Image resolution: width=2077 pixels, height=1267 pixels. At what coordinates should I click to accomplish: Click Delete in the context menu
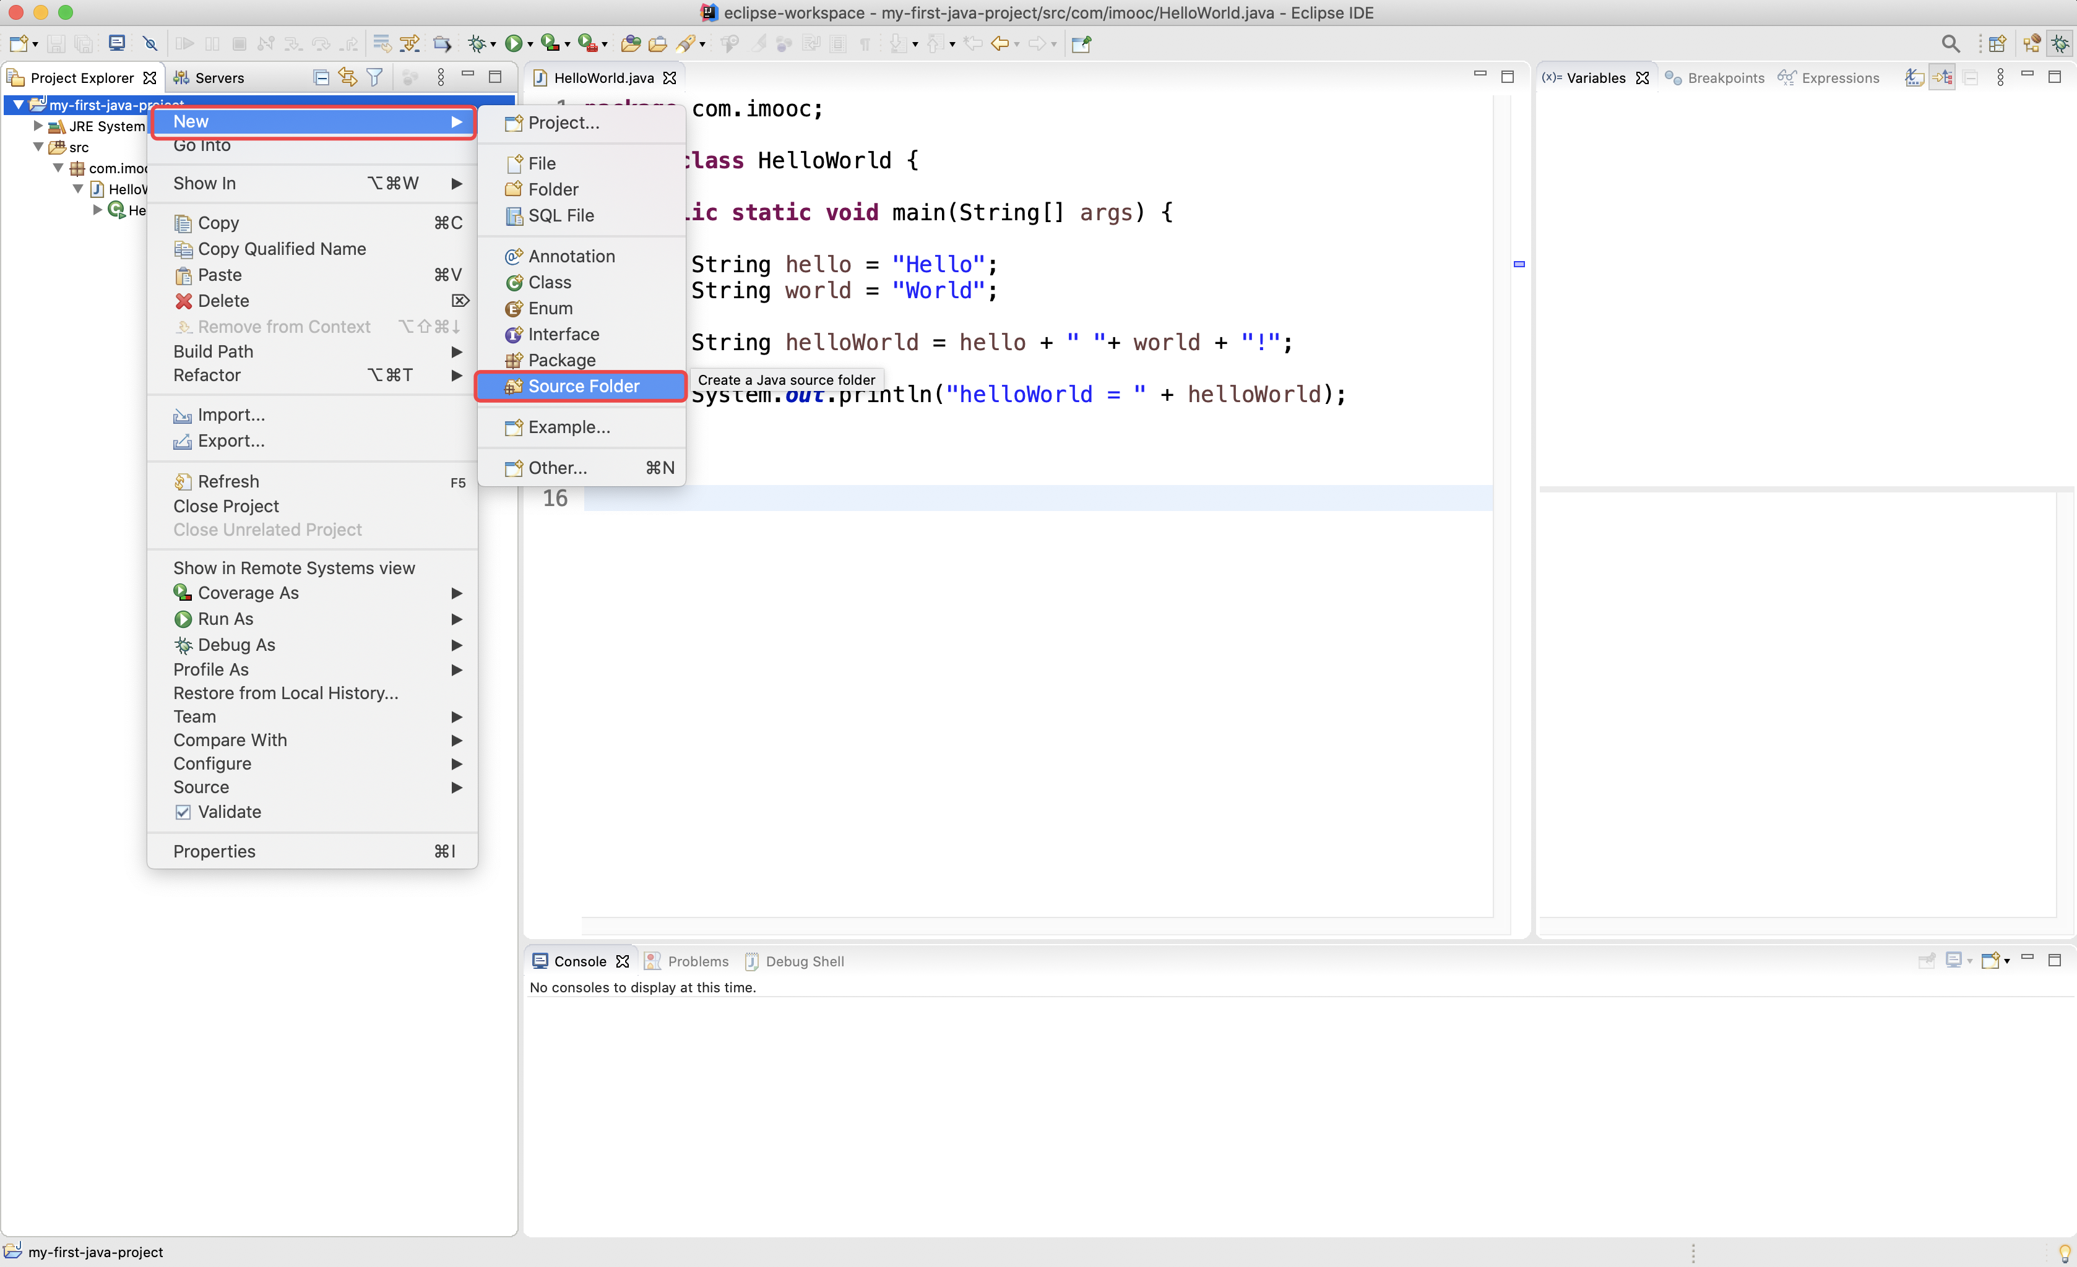coord(312,301)
